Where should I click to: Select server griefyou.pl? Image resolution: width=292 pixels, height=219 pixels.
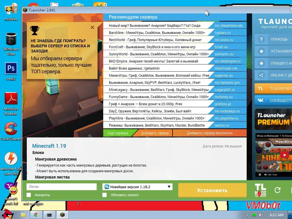point(223,104)
